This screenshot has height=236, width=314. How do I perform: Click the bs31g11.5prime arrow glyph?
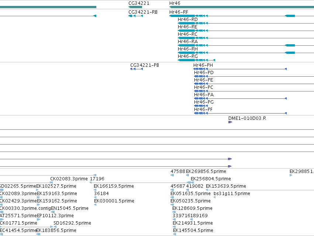click(215, 197)
